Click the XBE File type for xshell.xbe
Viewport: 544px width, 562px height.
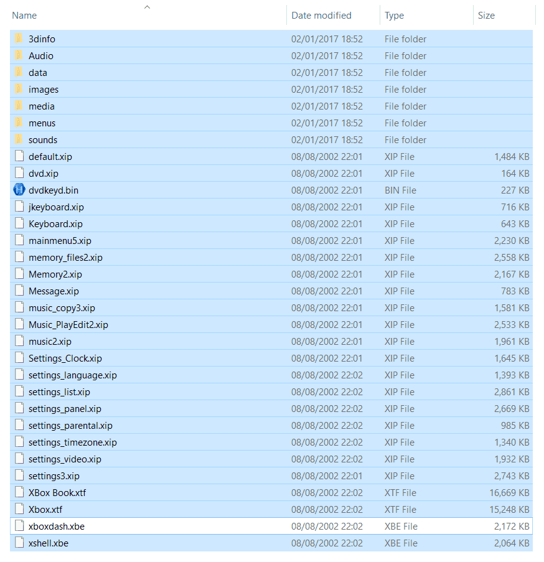pyautogui.click(x=401, y=543)
